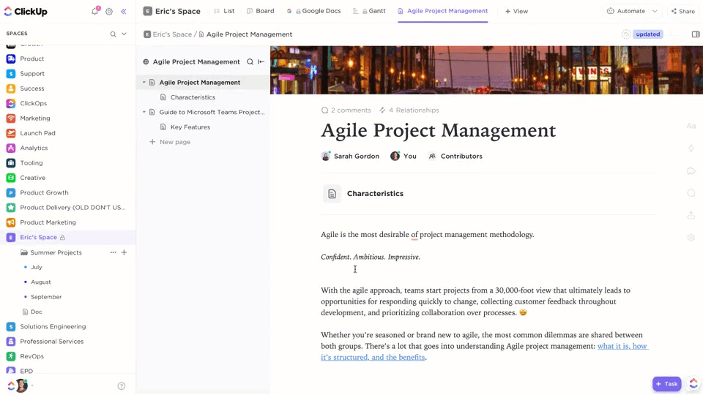Screen dimensions: 703x395
Task: Click the doc title Agile Project Management
Action: pyautogui.click(x=438, y=130)
